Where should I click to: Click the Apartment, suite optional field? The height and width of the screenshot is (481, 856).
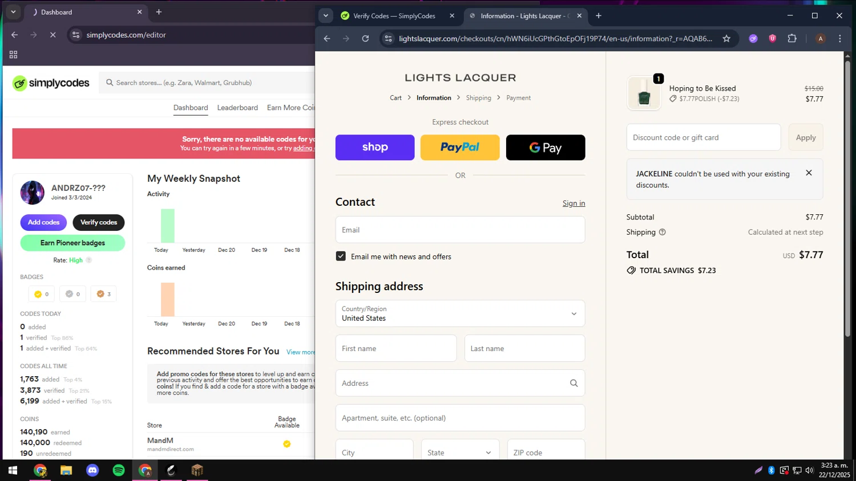(460, 418)
